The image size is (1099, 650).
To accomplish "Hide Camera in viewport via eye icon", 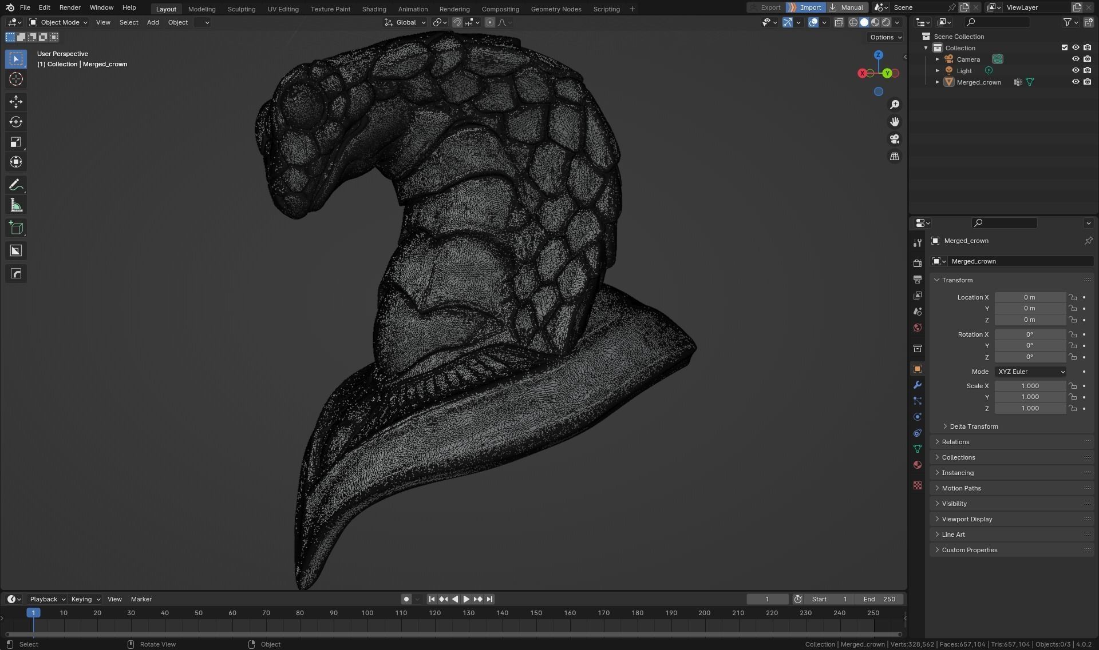I will (1076, 59).
